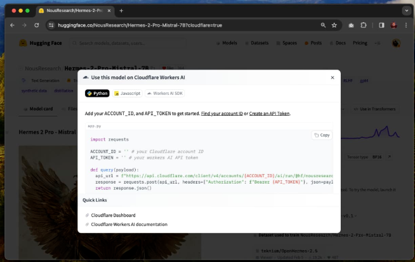
Task: Open the Create an API Token link
Action: pyautogui.click(x=270, y=113)
